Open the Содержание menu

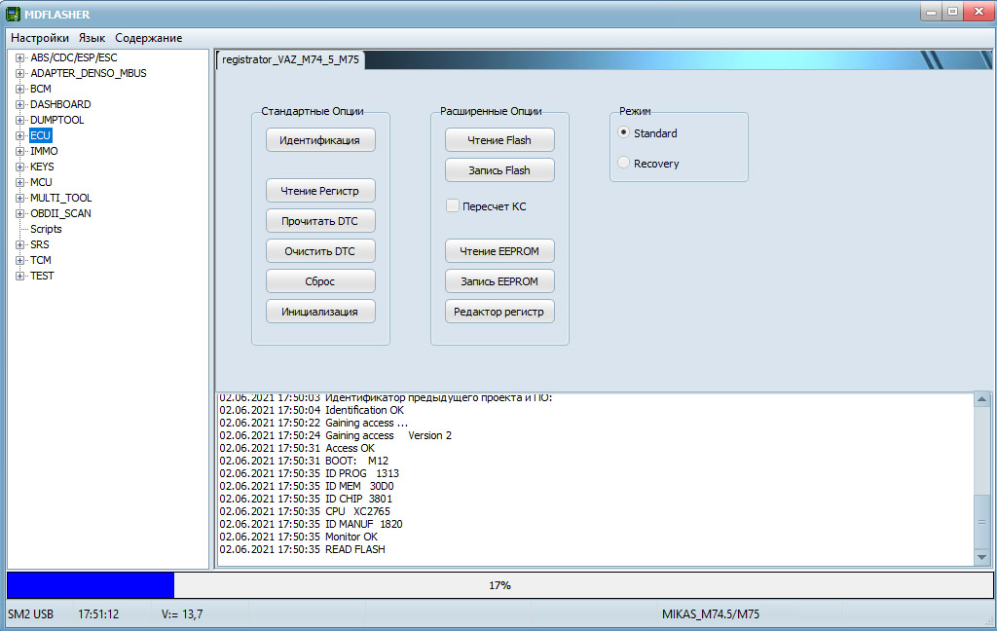[x=148, y=38]
